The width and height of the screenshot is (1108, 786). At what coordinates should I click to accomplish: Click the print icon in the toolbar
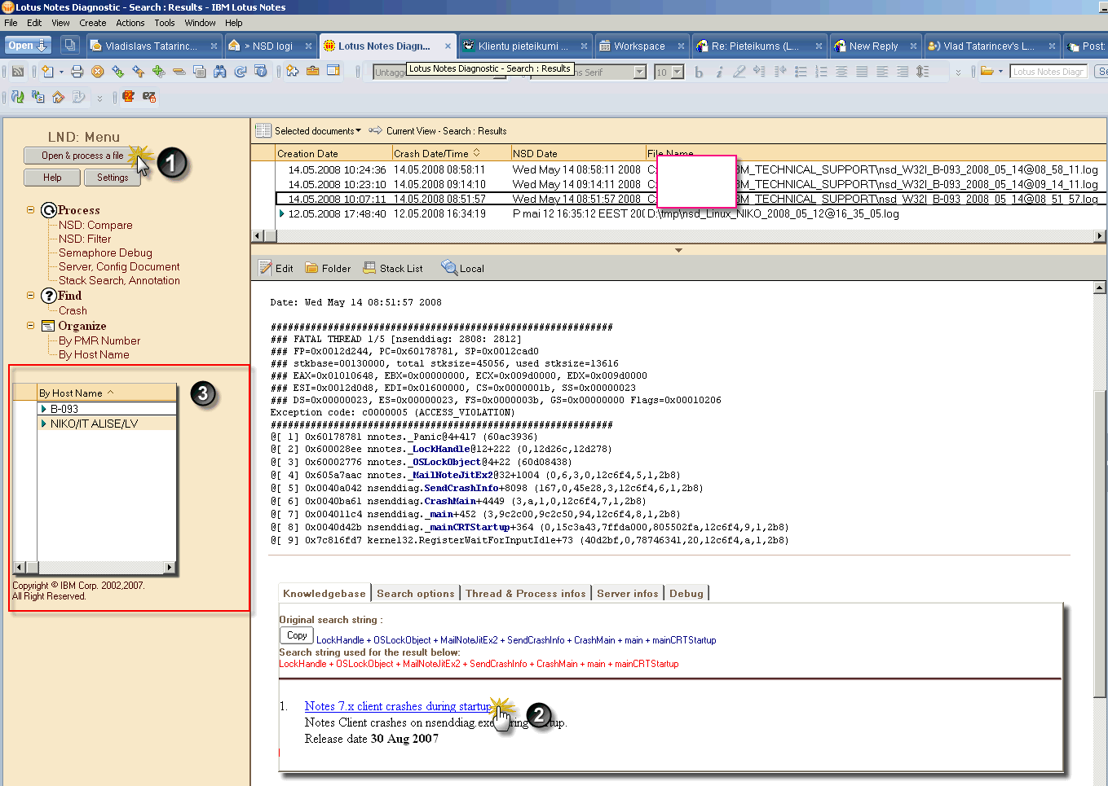click(x=77, y=72)
